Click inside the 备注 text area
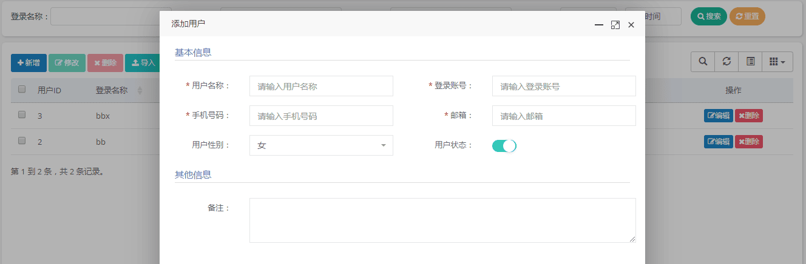This screenshot has width=806, height=264. (x=442, y=220)
